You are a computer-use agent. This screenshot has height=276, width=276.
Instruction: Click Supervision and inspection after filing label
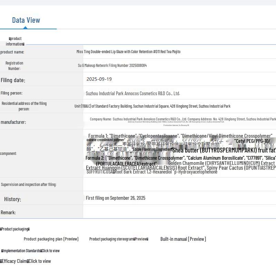pyautogui.click(x=29, y=185)
